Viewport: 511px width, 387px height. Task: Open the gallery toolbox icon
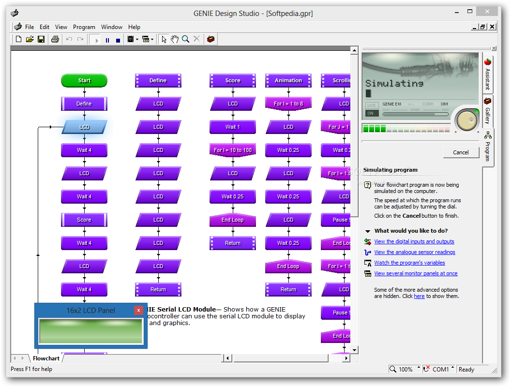211,39
